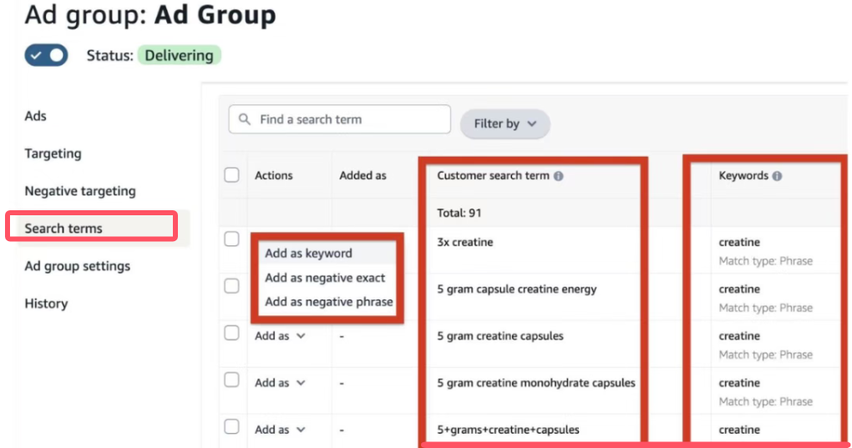Check the box for 3x creatine row
Image resolution: width=852 pixels, height=448 pixels.
click(x=232, y=239)
